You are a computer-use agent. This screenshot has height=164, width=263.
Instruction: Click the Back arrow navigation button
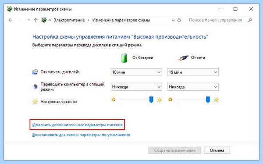click(x=11, y=20)
